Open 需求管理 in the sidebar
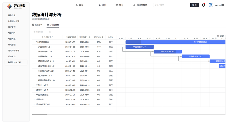The width and height of the screenshot is (228, 124). click(x=12, y=27)
